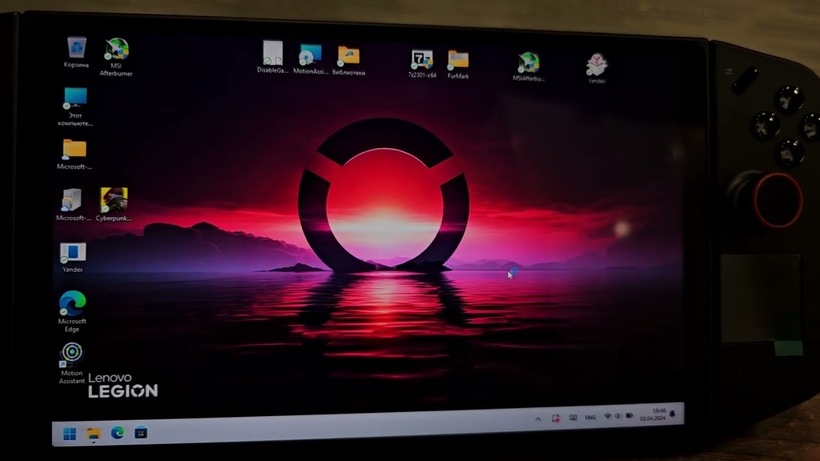Open File Explorer from the taskbar
The image size is (820, 461).
[94, 434]
